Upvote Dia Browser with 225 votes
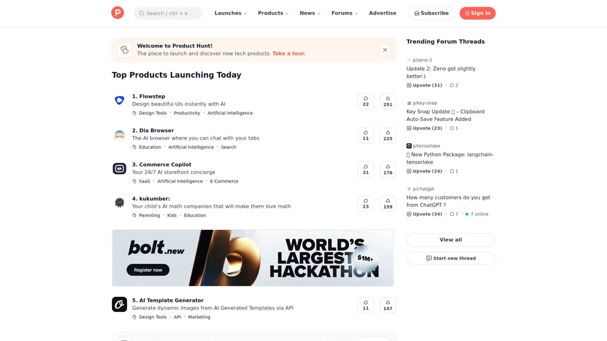607x341 pixels. 388,135
